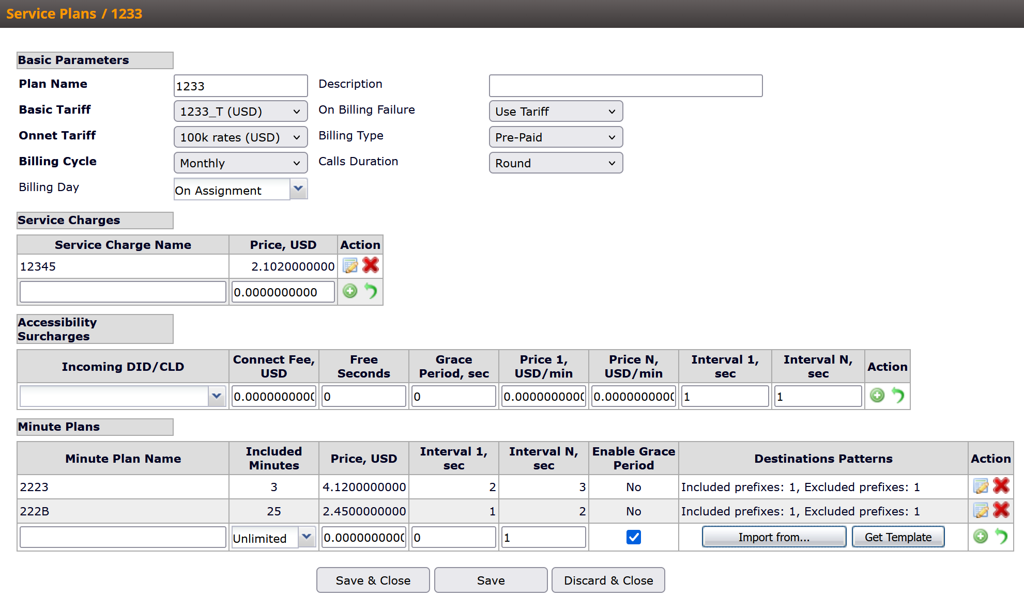
Task: Click the Description input field
Action: pyautogui.click(x=625, y=86)
